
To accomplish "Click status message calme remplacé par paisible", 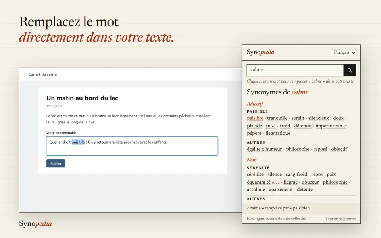I will click(x=279, y=208).
